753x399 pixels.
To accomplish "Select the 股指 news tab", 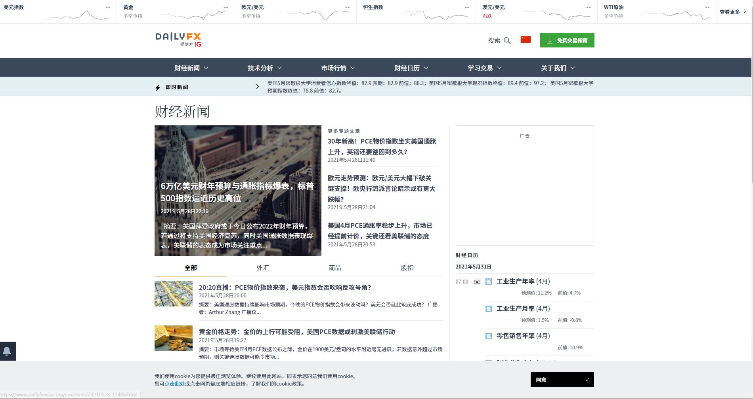I will [x=407, y=268].
